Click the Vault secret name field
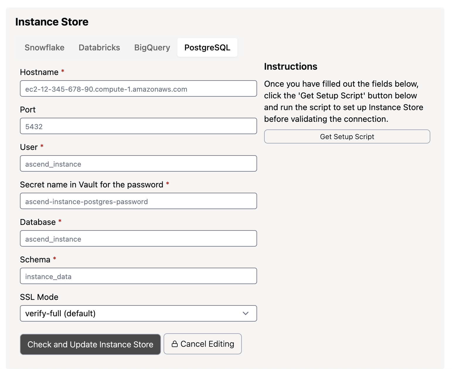 coord(138,201)
